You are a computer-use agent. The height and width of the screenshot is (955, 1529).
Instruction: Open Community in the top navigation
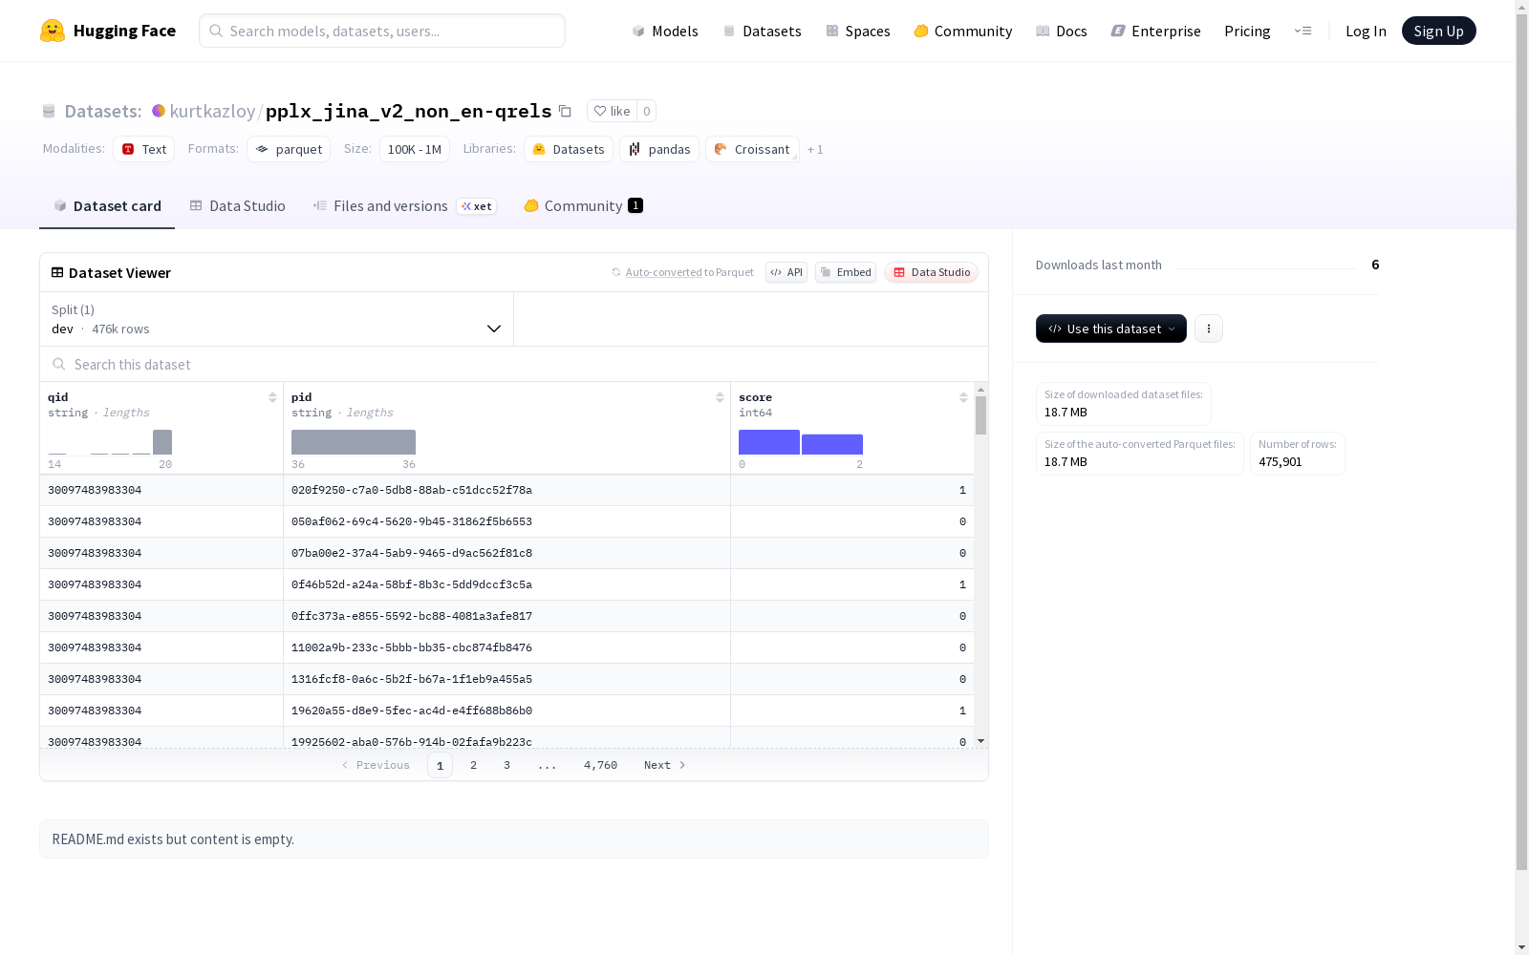963,31
